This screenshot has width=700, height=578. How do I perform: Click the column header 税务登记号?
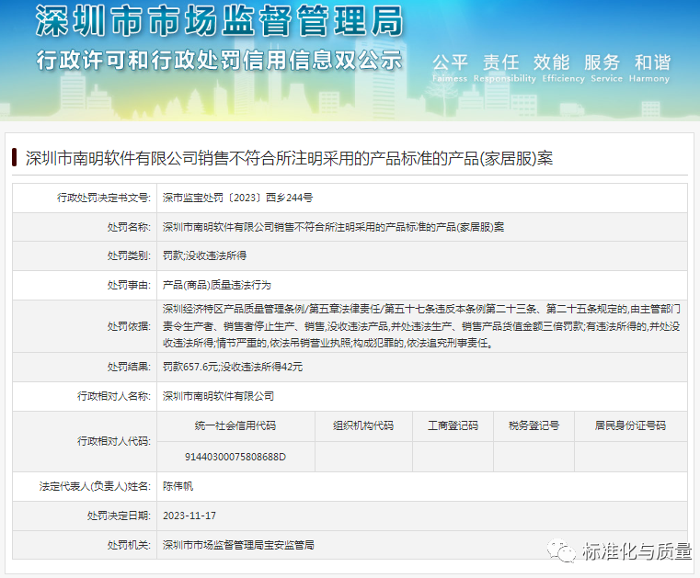(534, 425)
